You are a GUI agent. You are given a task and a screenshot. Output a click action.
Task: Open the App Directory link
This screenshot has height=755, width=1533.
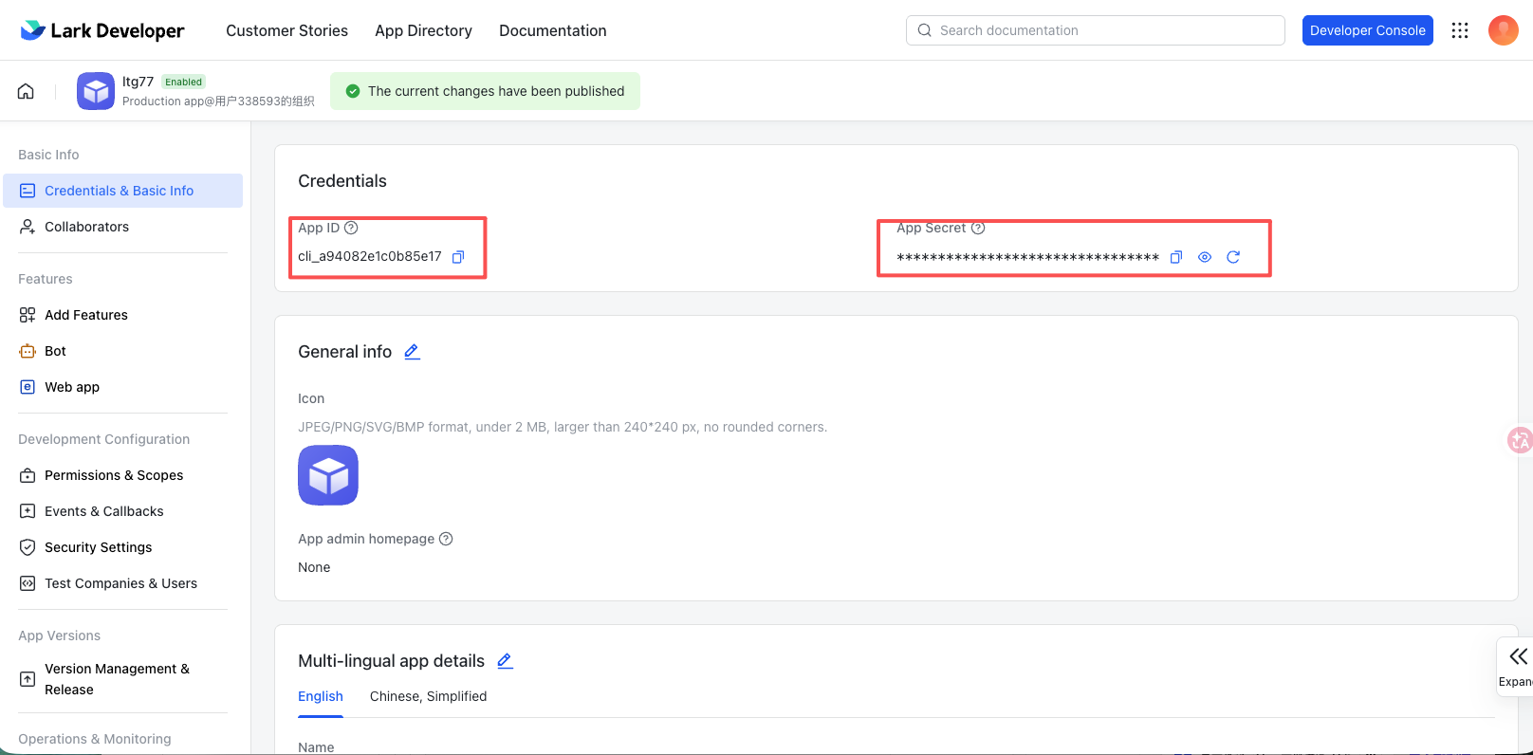click(423, 30)
